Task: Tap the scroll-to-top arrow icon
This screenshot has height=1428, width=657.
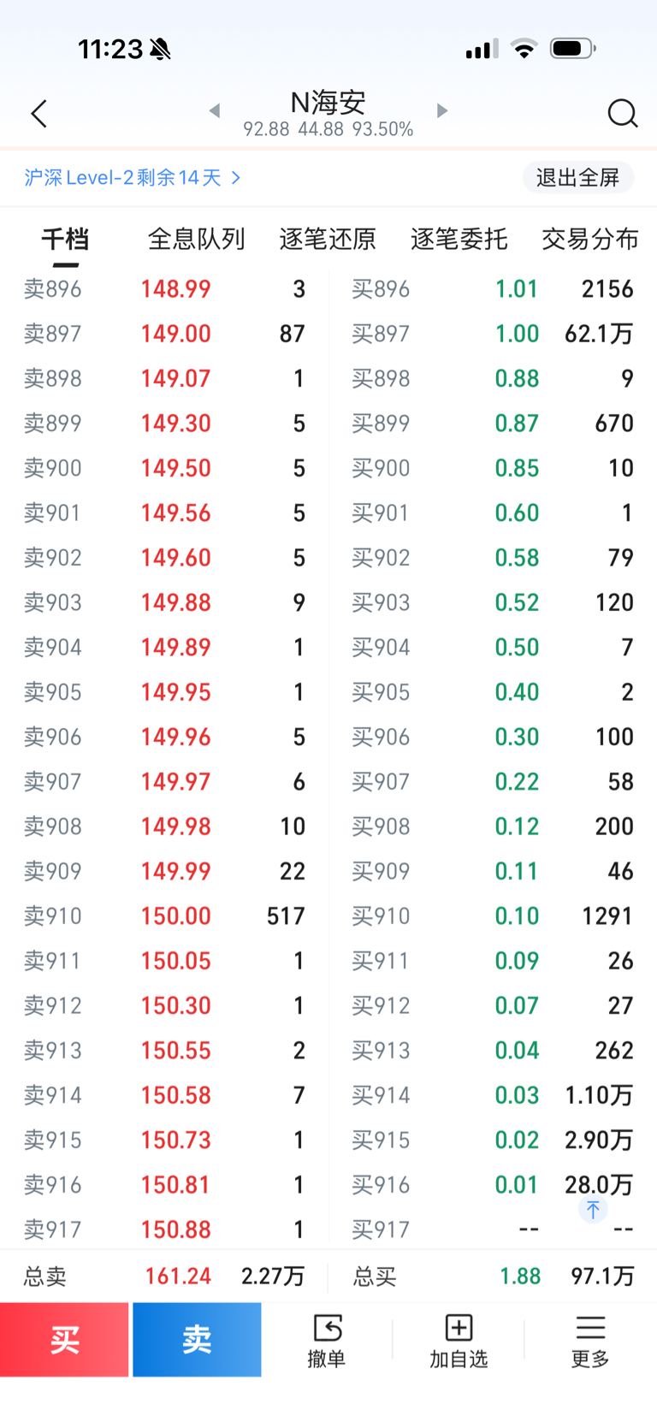Action: coord(593,1209)
